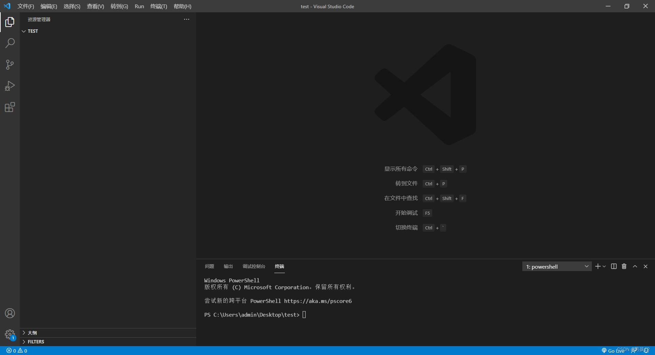Screen dimensions: 655x355
Task: Open the Explorer view in activity bar
Action: point(10,22)
